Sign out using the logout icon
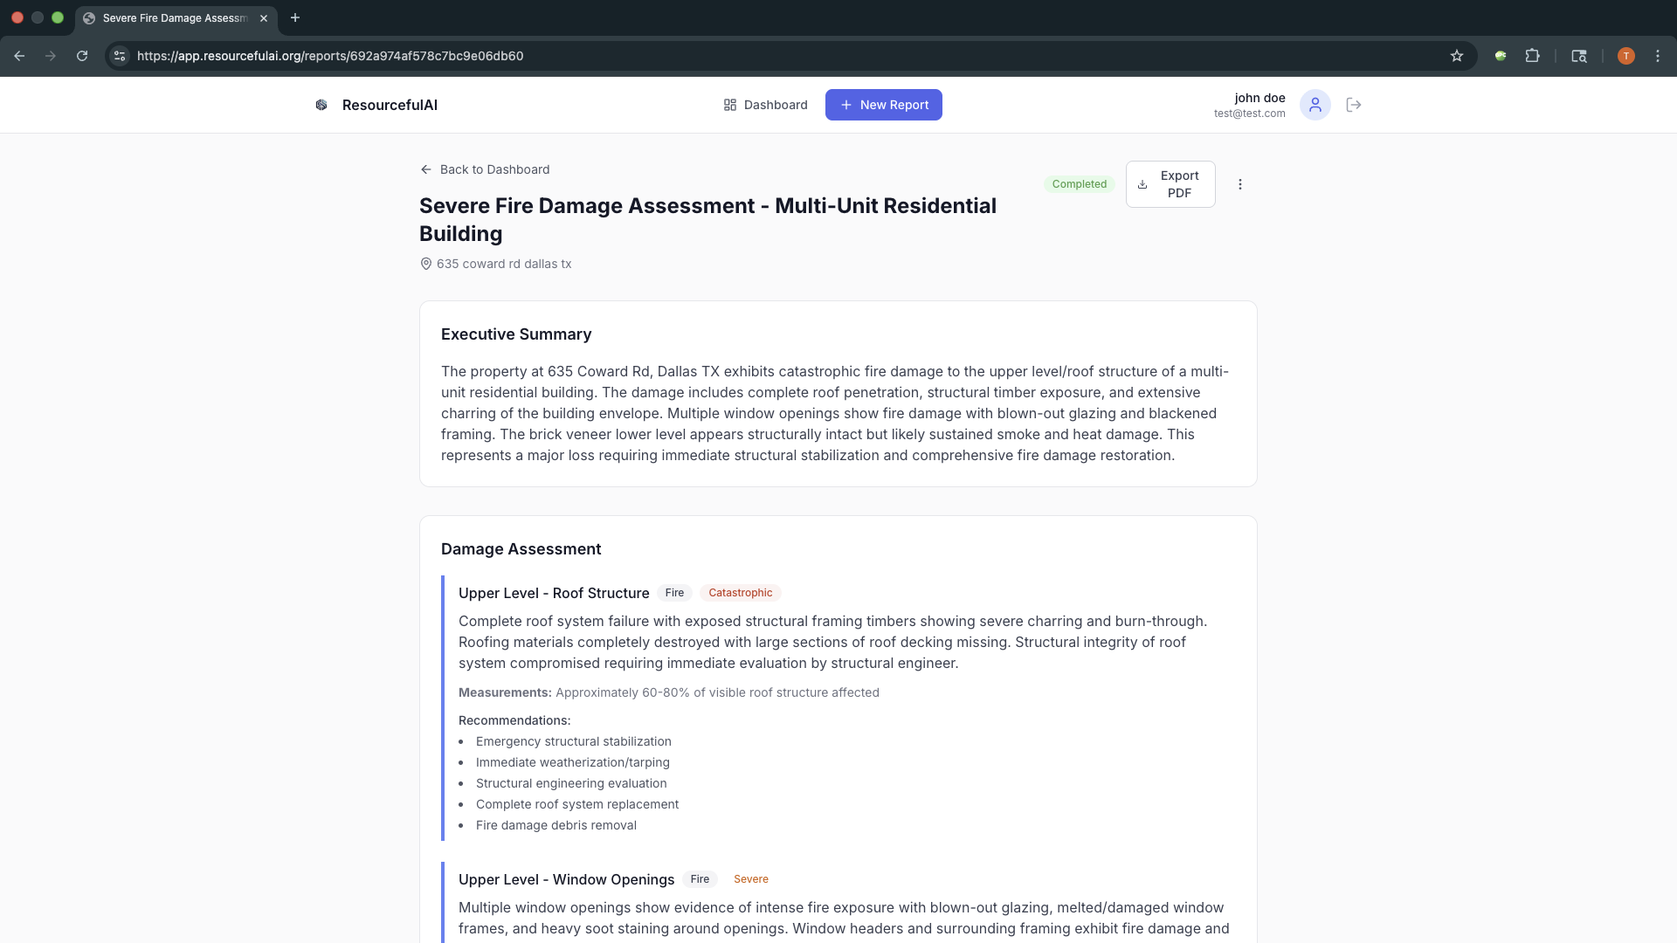Screen dimensions: 1677x943 1353,105
